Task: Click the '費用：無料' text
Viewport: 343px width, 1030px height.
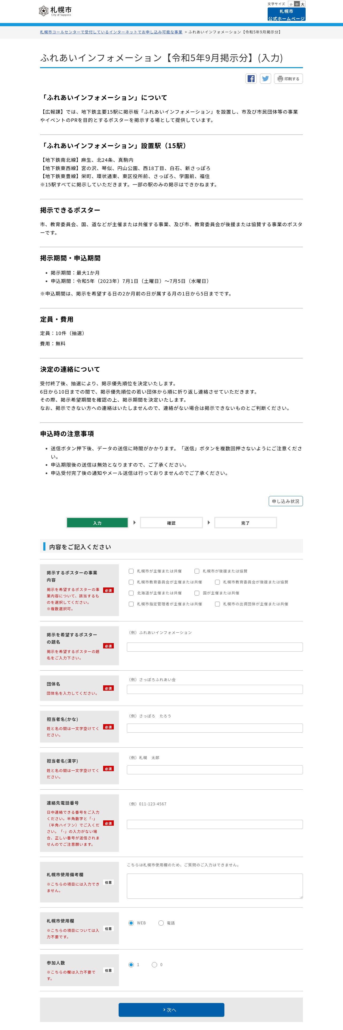Action: [53, 343]
